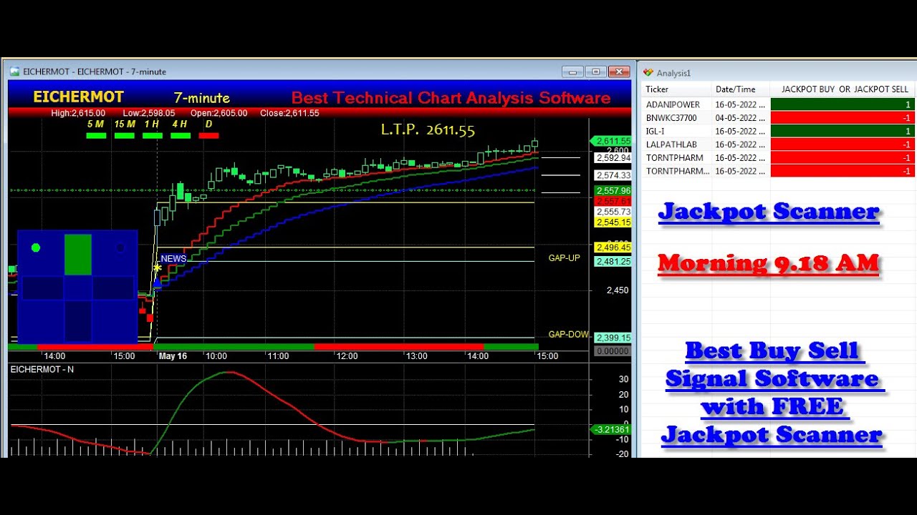Sort by the Date/Time column header

741,89
